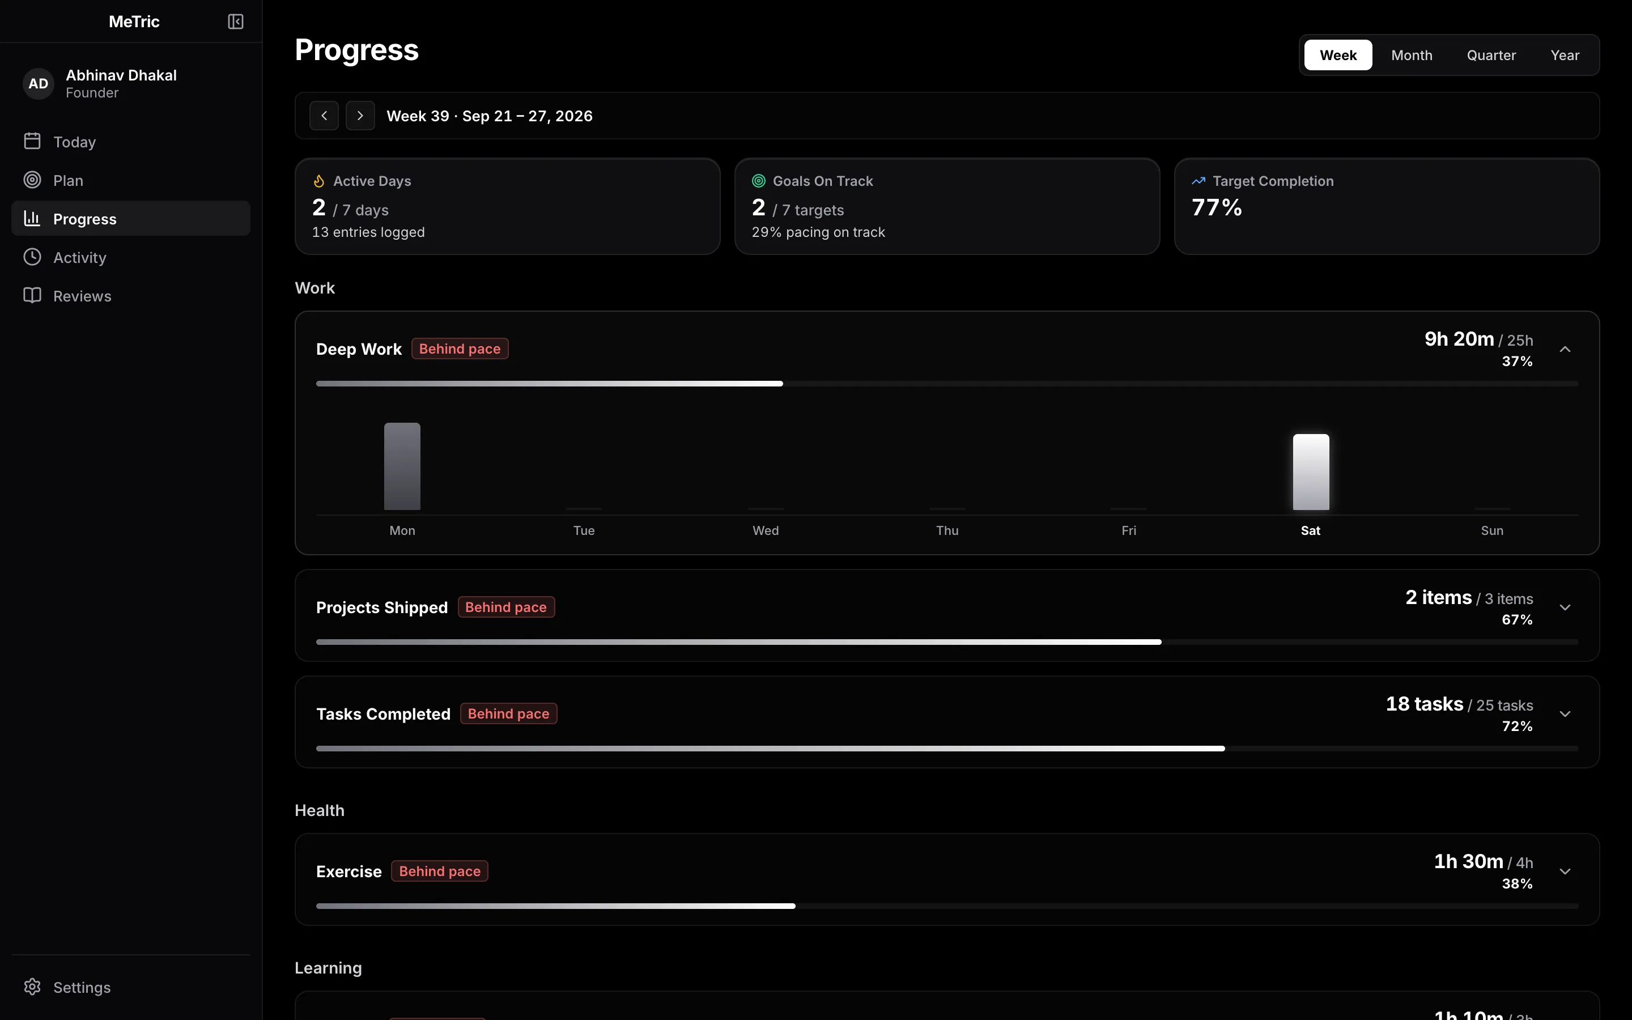The image size is (1632, 1020).
Task: Open the Progress page
Action: 131,218
